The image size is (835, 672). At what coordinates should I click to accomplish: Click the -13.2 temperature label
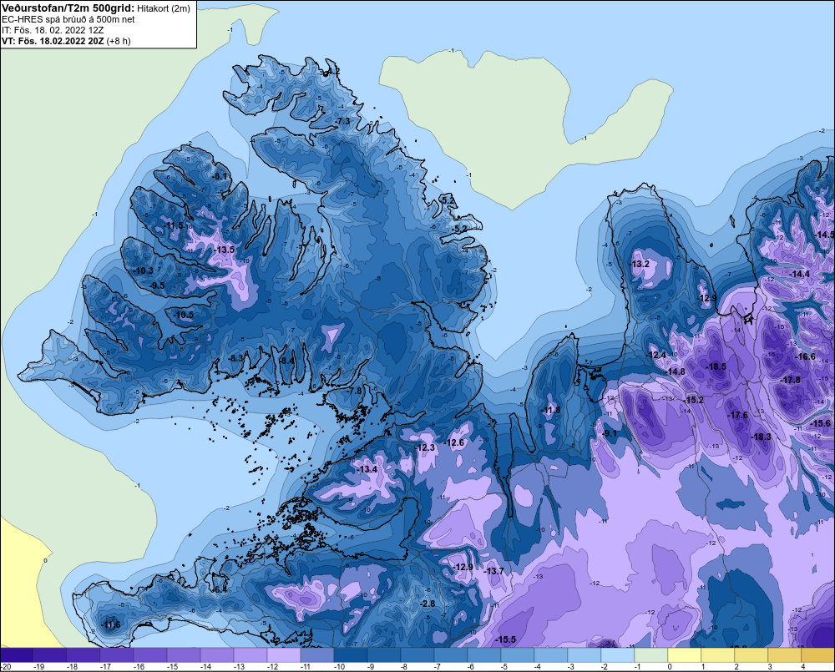pyautogui.click(x=640, y=264)
